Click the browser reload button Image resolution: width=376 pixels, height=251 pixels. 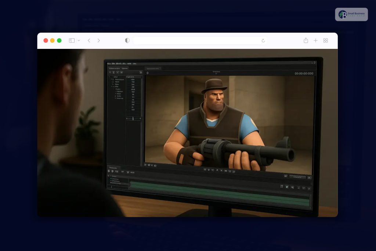(264, 40)
